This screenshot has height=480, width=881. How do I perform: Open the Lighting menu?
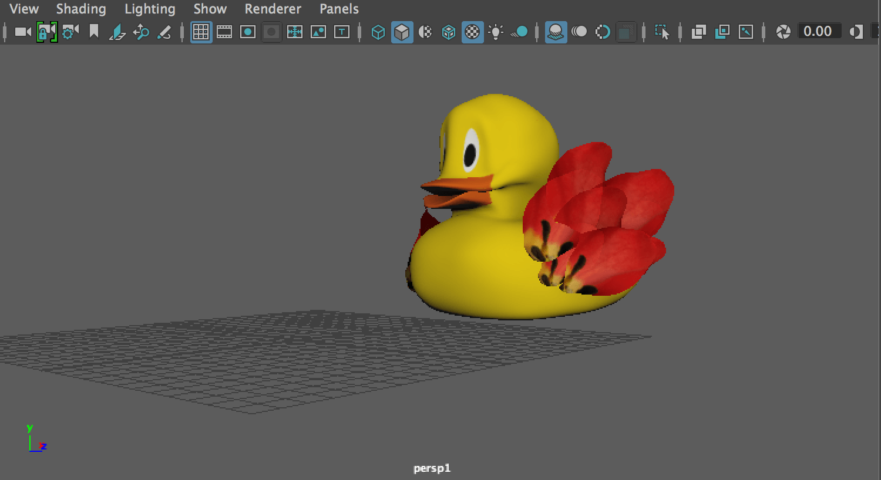coord(150,9)
